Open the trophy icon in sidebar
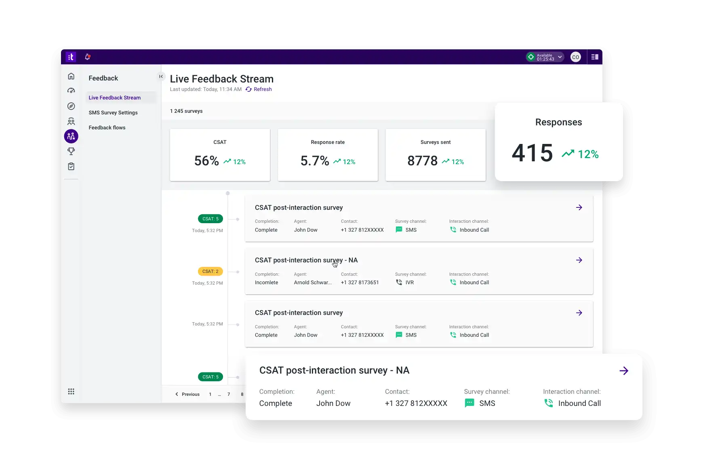Image resolution: width=703 pixels, height=469 pixels. [x=71, y=151]
